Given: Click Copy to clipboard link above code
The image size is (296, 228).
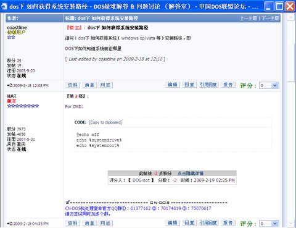Looking at the screenshot, I should [x=105, y=122].
